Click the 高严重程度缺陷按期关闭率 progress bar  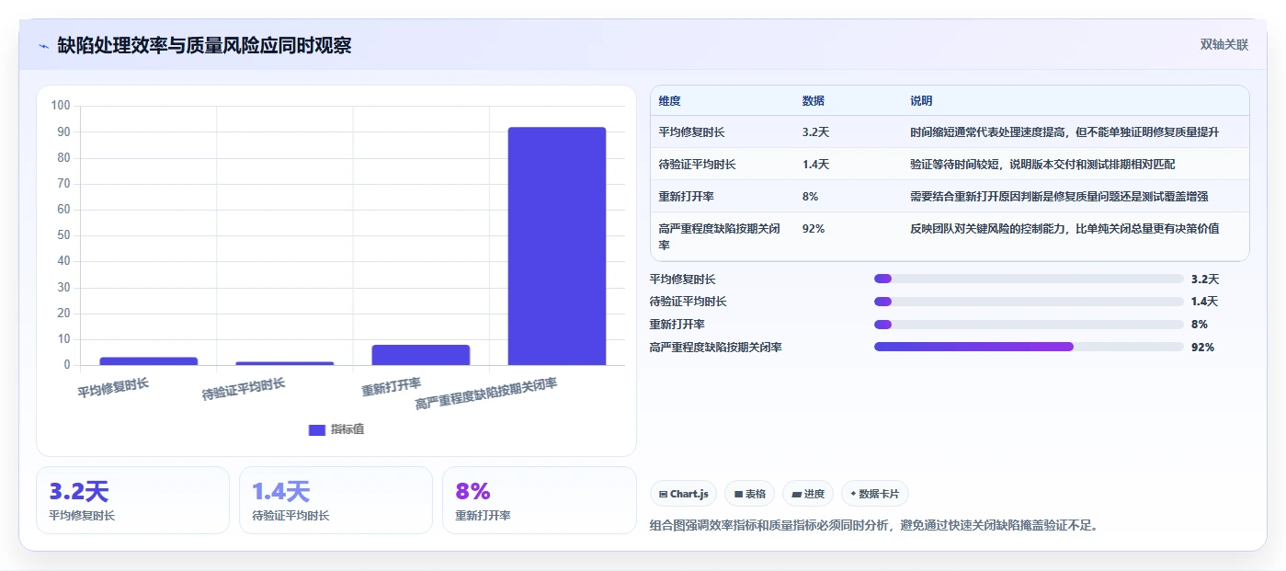[1029, 347]
